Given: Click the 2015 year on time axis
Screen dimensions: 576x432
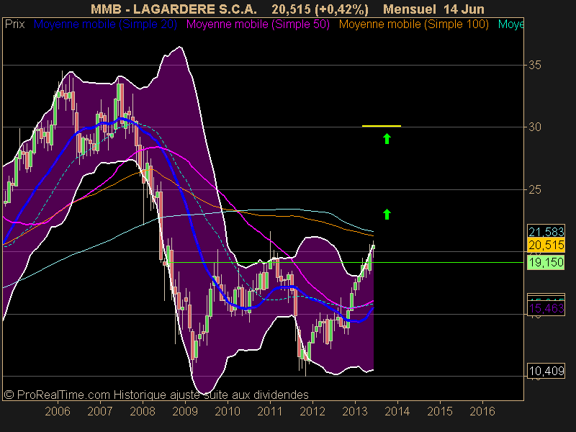Looking at the screenshot, I should click(440, 411).
